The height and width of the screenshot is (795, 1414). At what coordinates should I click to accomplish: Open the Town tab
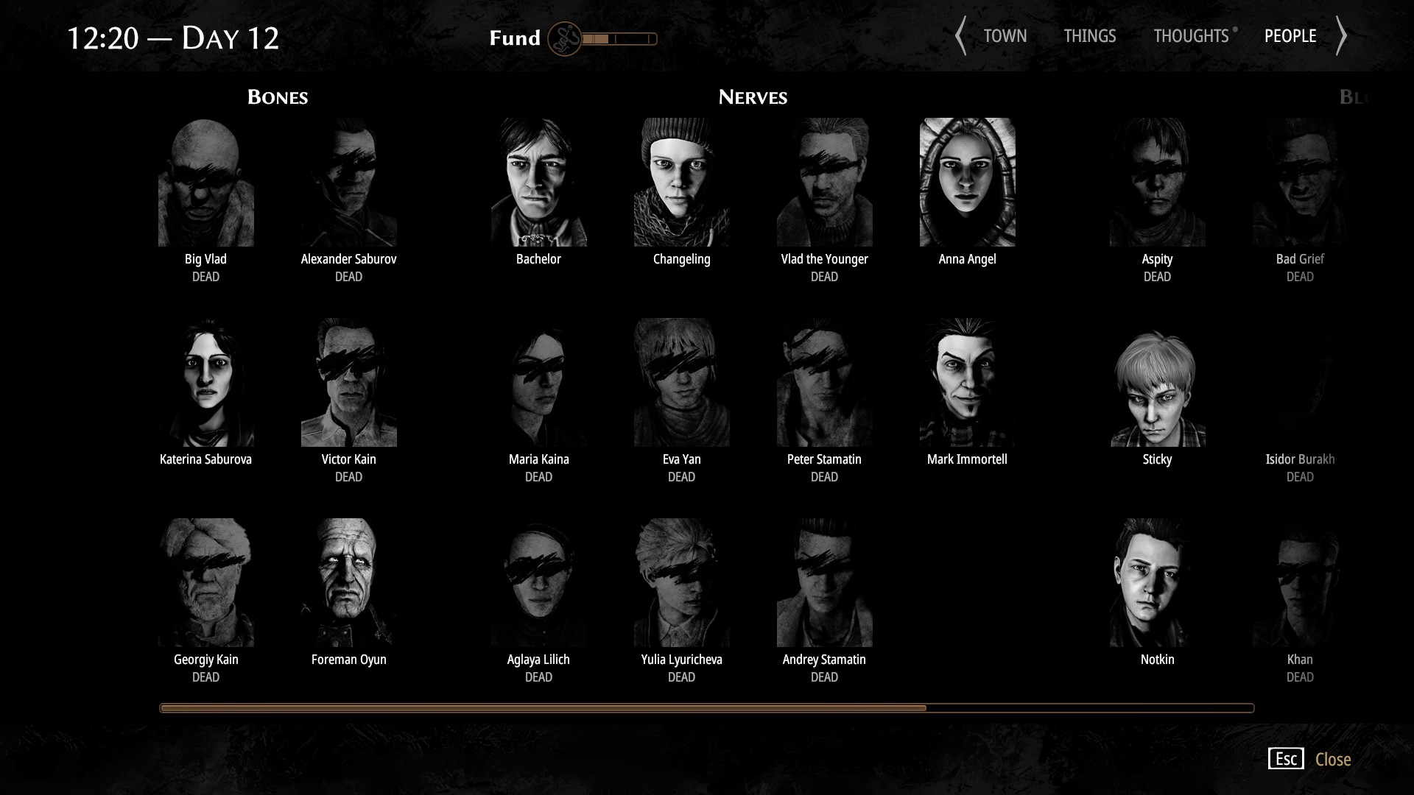pos(1005,36)
